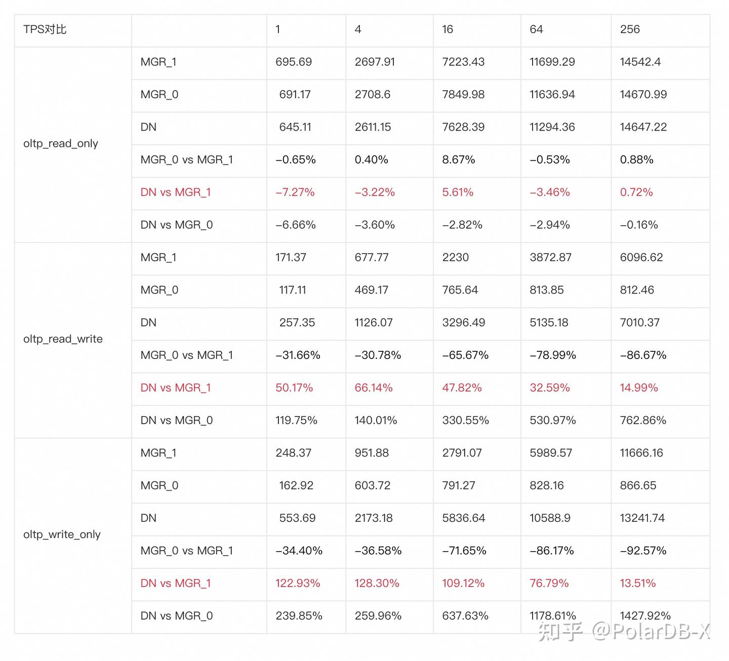Select the red −7.27% cell

click(x=295, y=192)
